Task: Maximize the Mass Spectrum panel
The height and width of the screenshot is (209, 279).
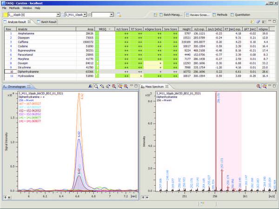Action: 274,86
